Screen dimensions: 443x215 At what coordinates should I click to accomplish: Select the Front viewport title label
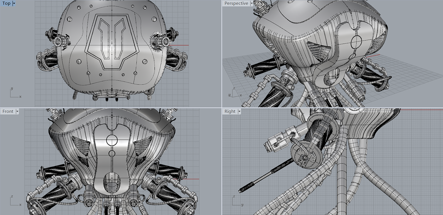point(8,111)
